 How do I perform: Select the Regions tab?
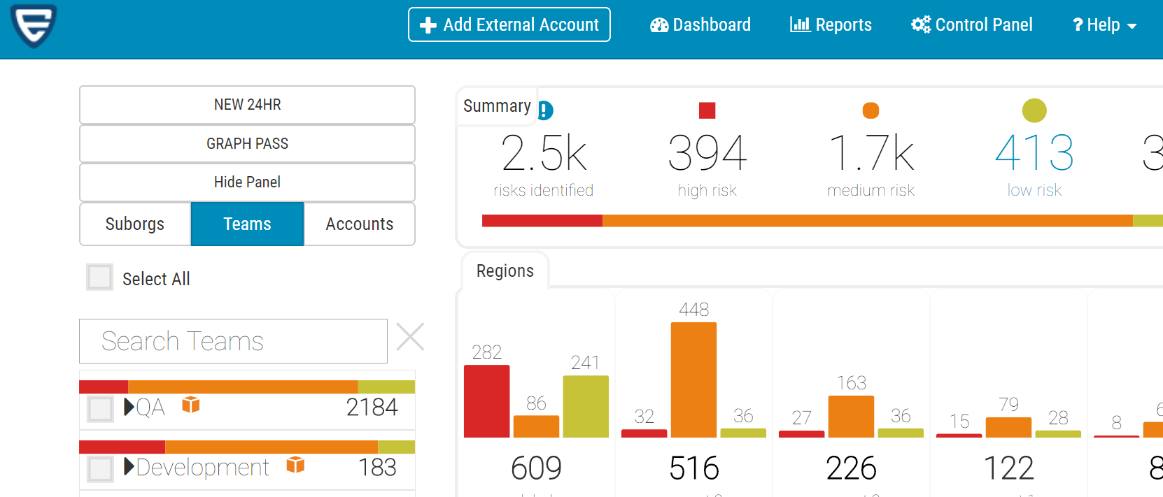[x=505, y=271]
